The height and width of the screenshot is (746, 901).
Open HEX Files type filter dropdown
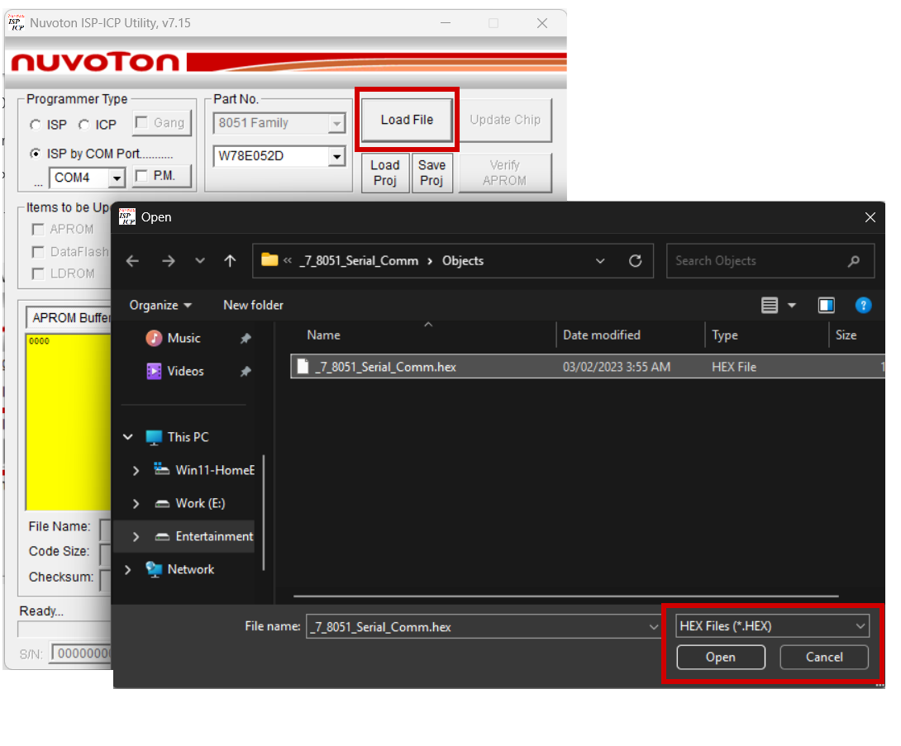[x=772, y=626]
